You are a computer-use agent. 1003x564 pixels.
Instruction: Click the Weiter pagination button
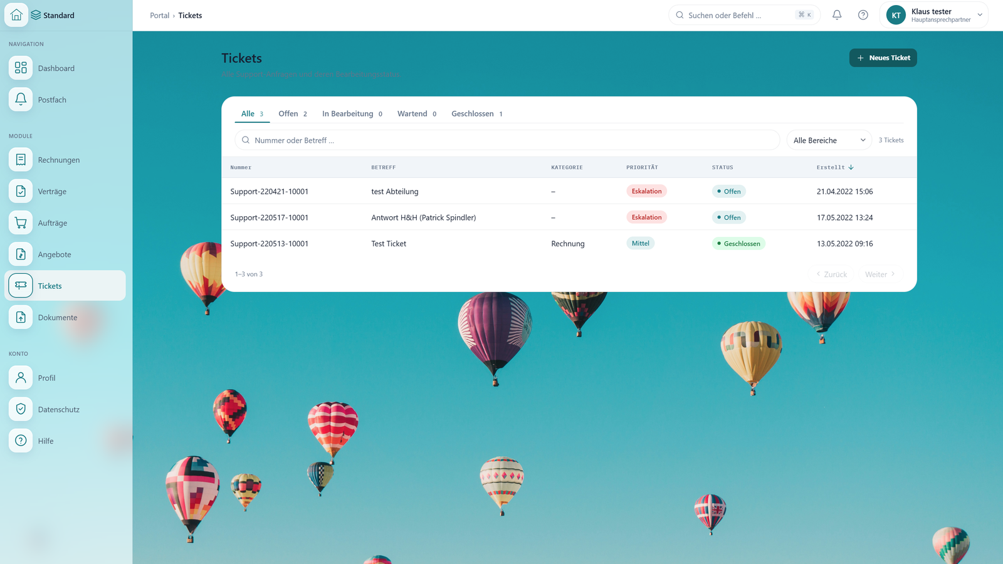(x=880, y=274)
